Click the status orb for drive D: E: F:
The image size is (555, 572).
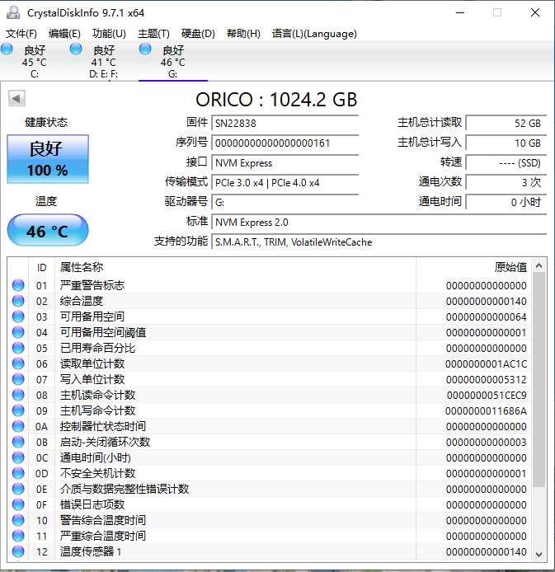pos(76,49)
